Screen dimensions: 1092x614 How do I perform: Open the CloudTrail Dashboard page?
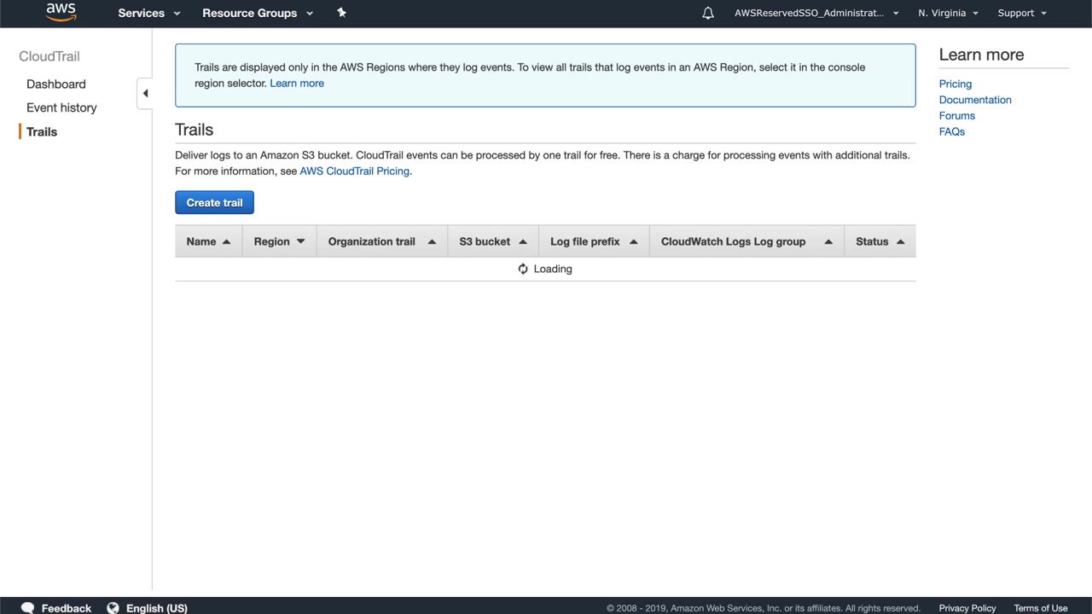point(56,84)
